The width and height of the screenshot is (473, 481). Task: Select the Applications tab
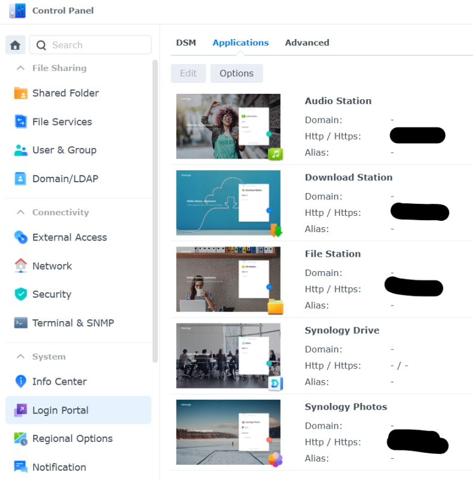(240, 43)
